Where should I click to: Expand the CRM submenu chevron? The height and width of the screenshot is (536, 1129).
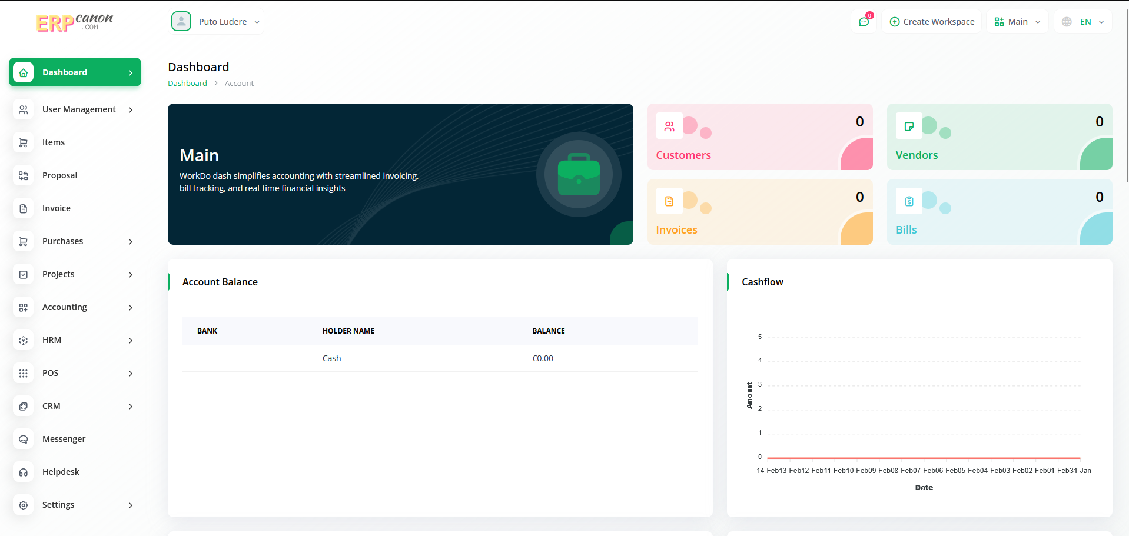(131, 407)
